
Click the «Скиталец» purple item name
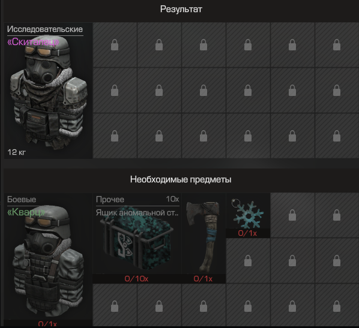tap(33, 42)
